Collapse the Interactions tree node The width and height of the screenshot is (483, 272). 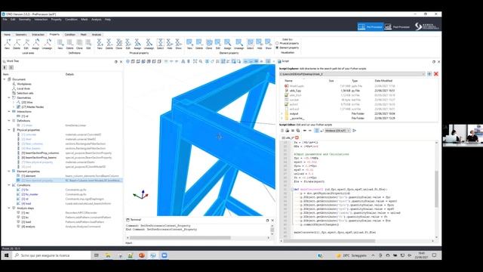tap(9, 112)
